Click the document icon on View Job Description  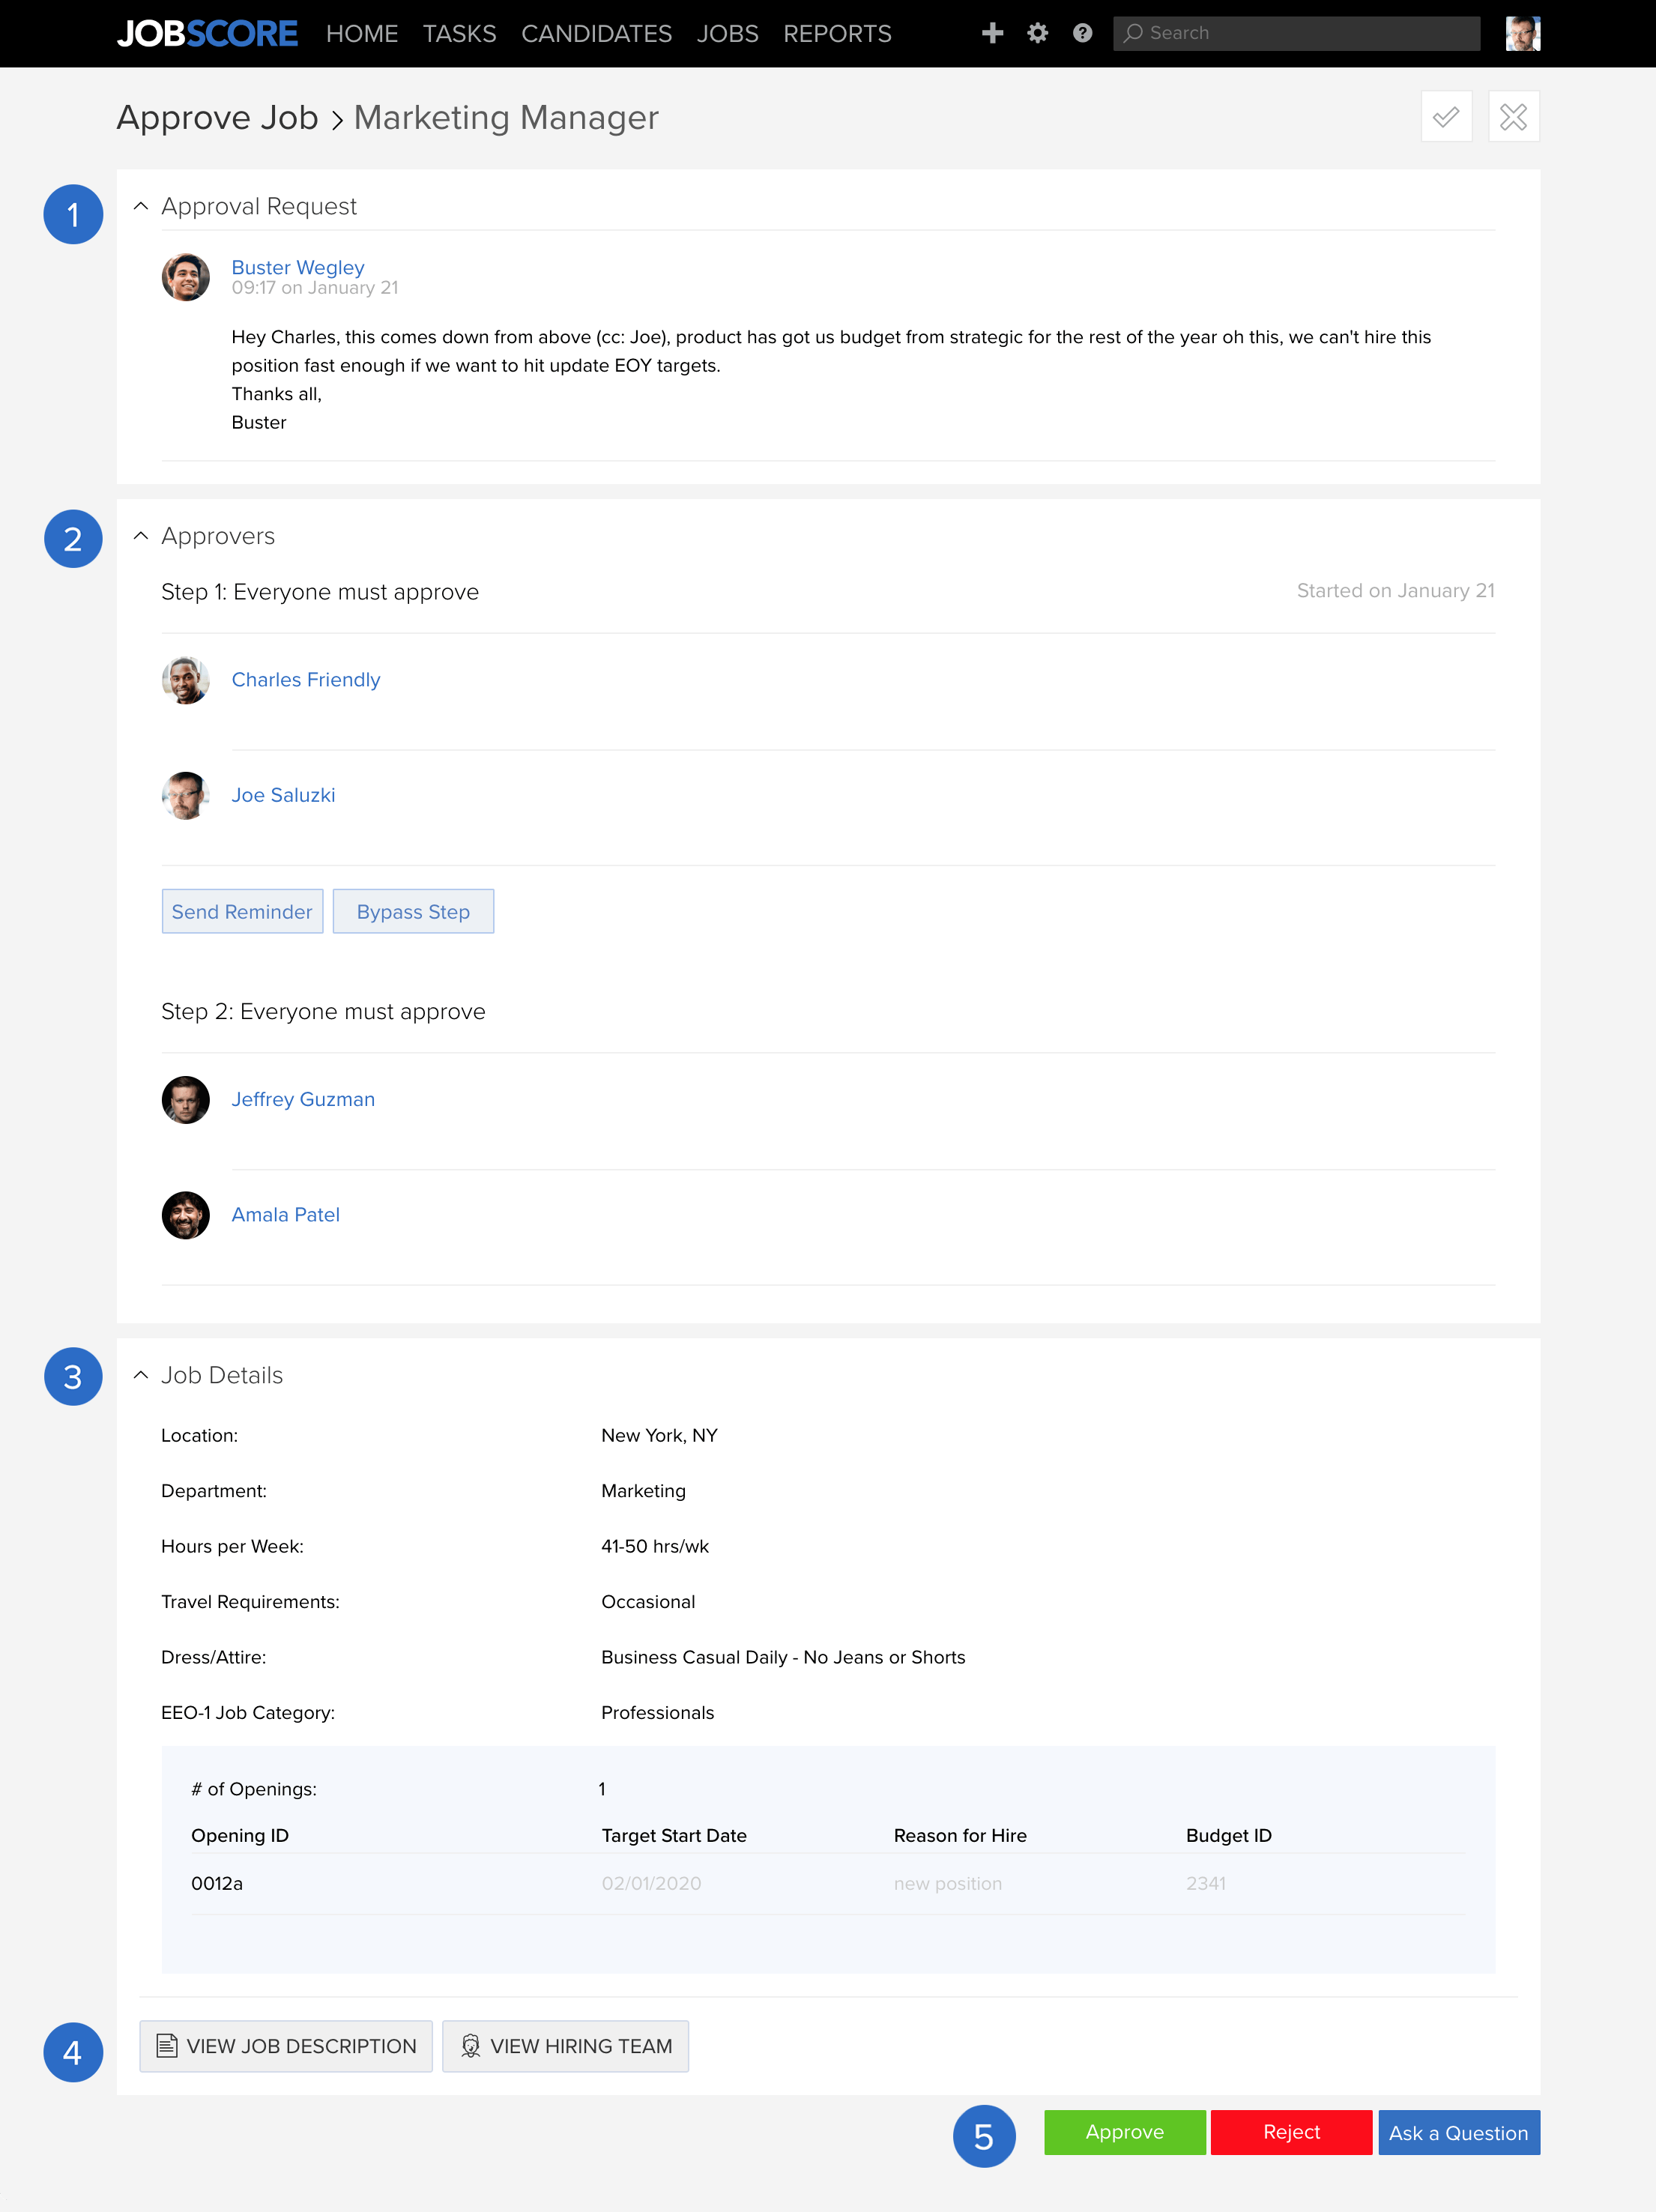pyautogui.click(x=167, y=2046)
